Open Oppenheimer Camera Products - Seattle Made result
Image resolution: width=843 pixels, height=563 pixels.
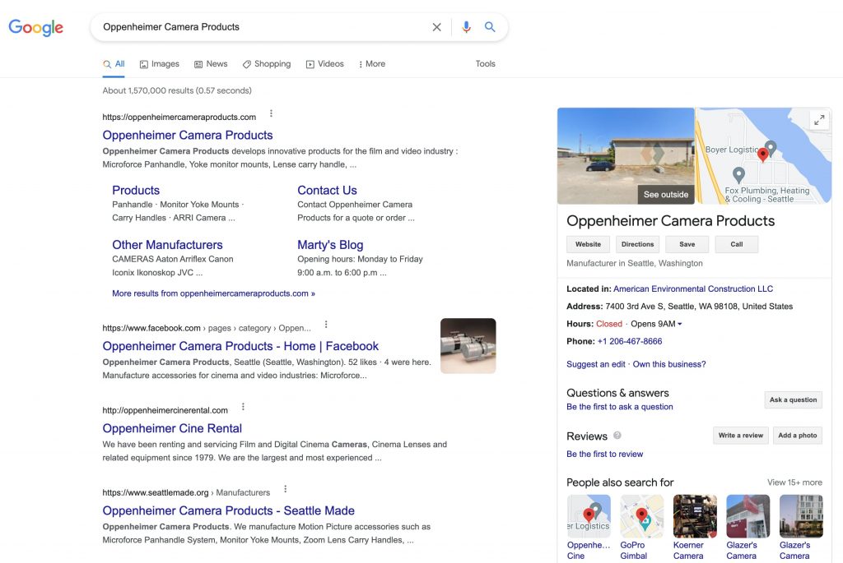pyautogui.click(x=229, y=510)
